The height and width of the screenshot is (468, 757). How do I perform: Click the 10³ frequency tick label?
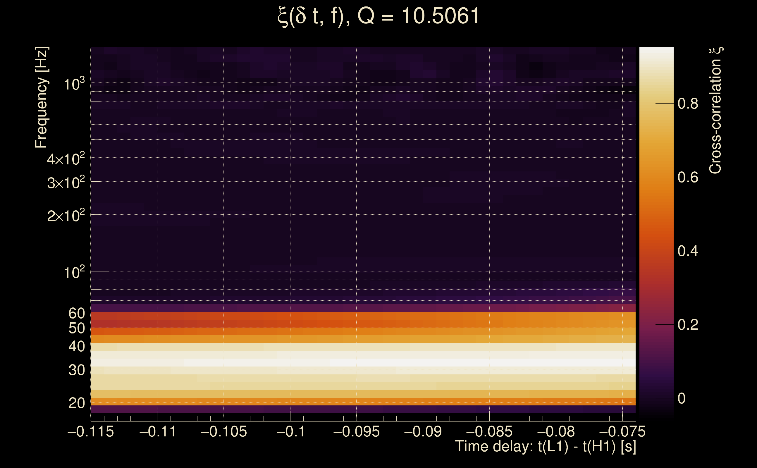[74, 84]
